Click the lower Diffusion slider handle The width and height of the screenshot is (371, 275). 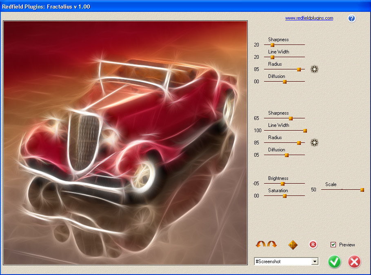pyautogui.click(x=287, y=155)
